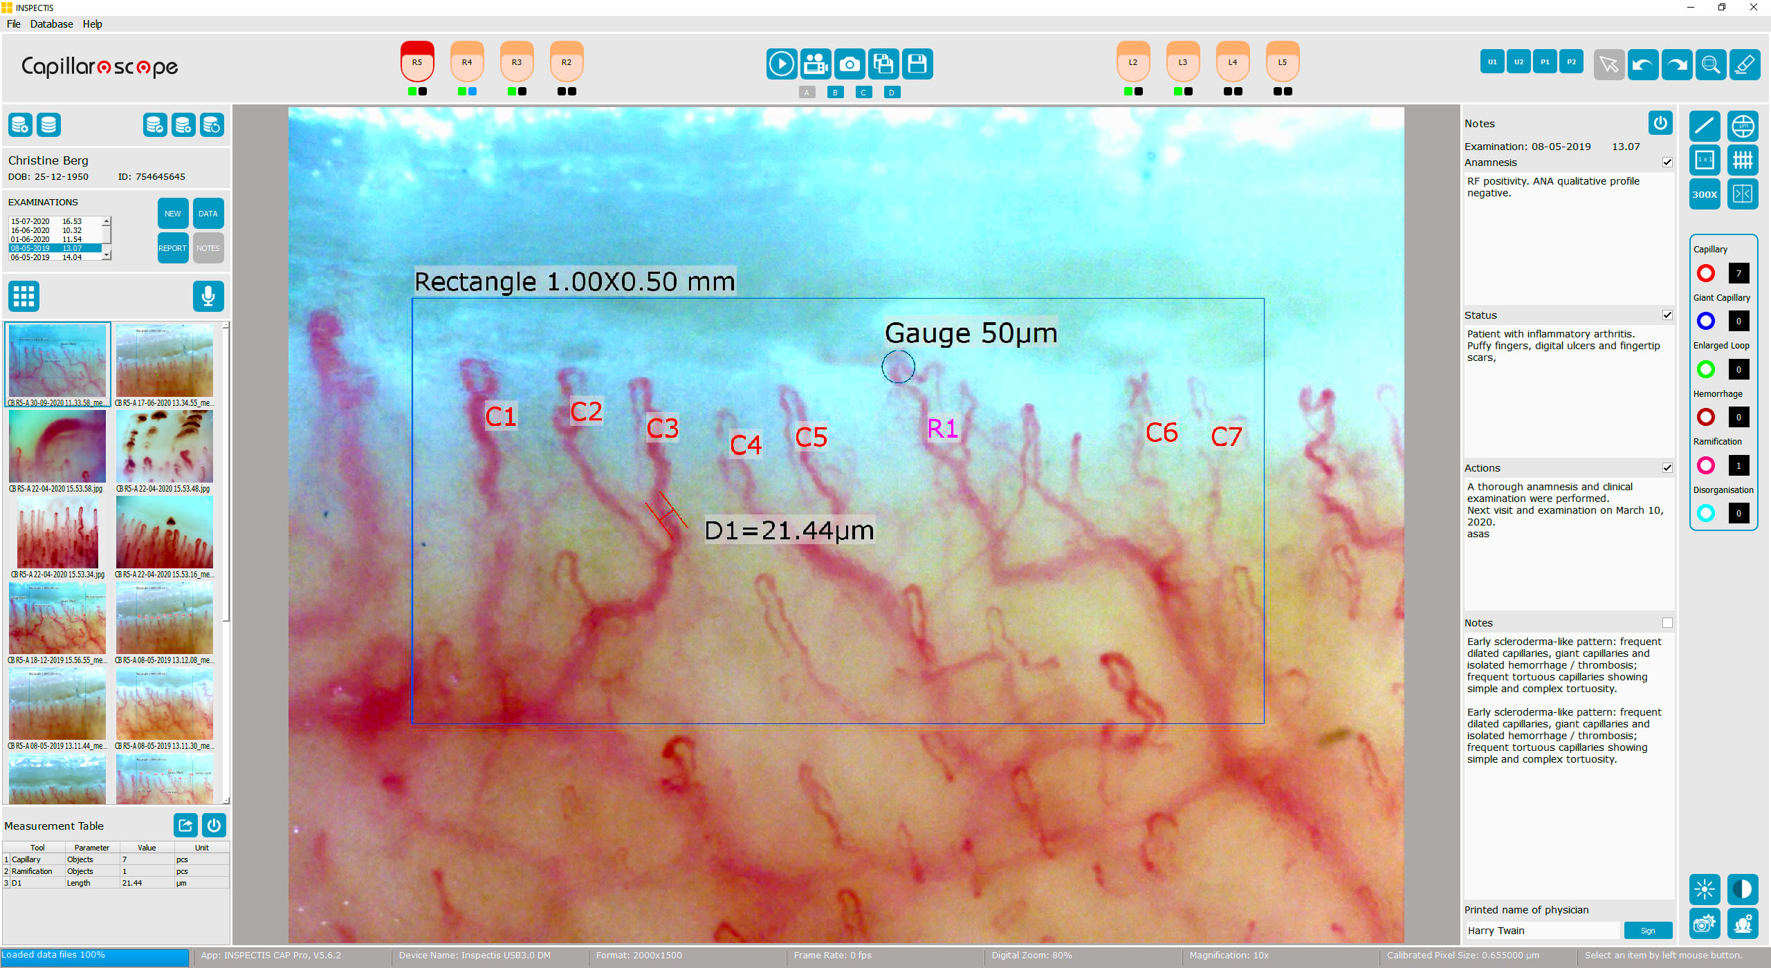Image resolution: width=1771 pixels, height=968 pixels.
Task: Click the Sign button
Action: coord(1648,931)
